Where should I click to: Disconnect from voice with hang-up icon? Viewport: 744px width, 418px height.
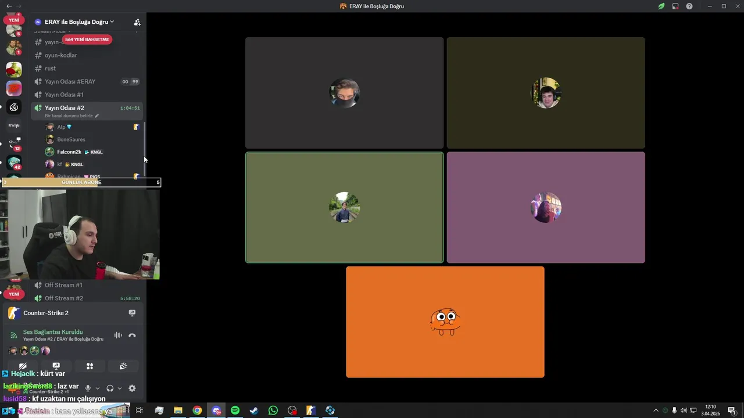tap(132, 335)
